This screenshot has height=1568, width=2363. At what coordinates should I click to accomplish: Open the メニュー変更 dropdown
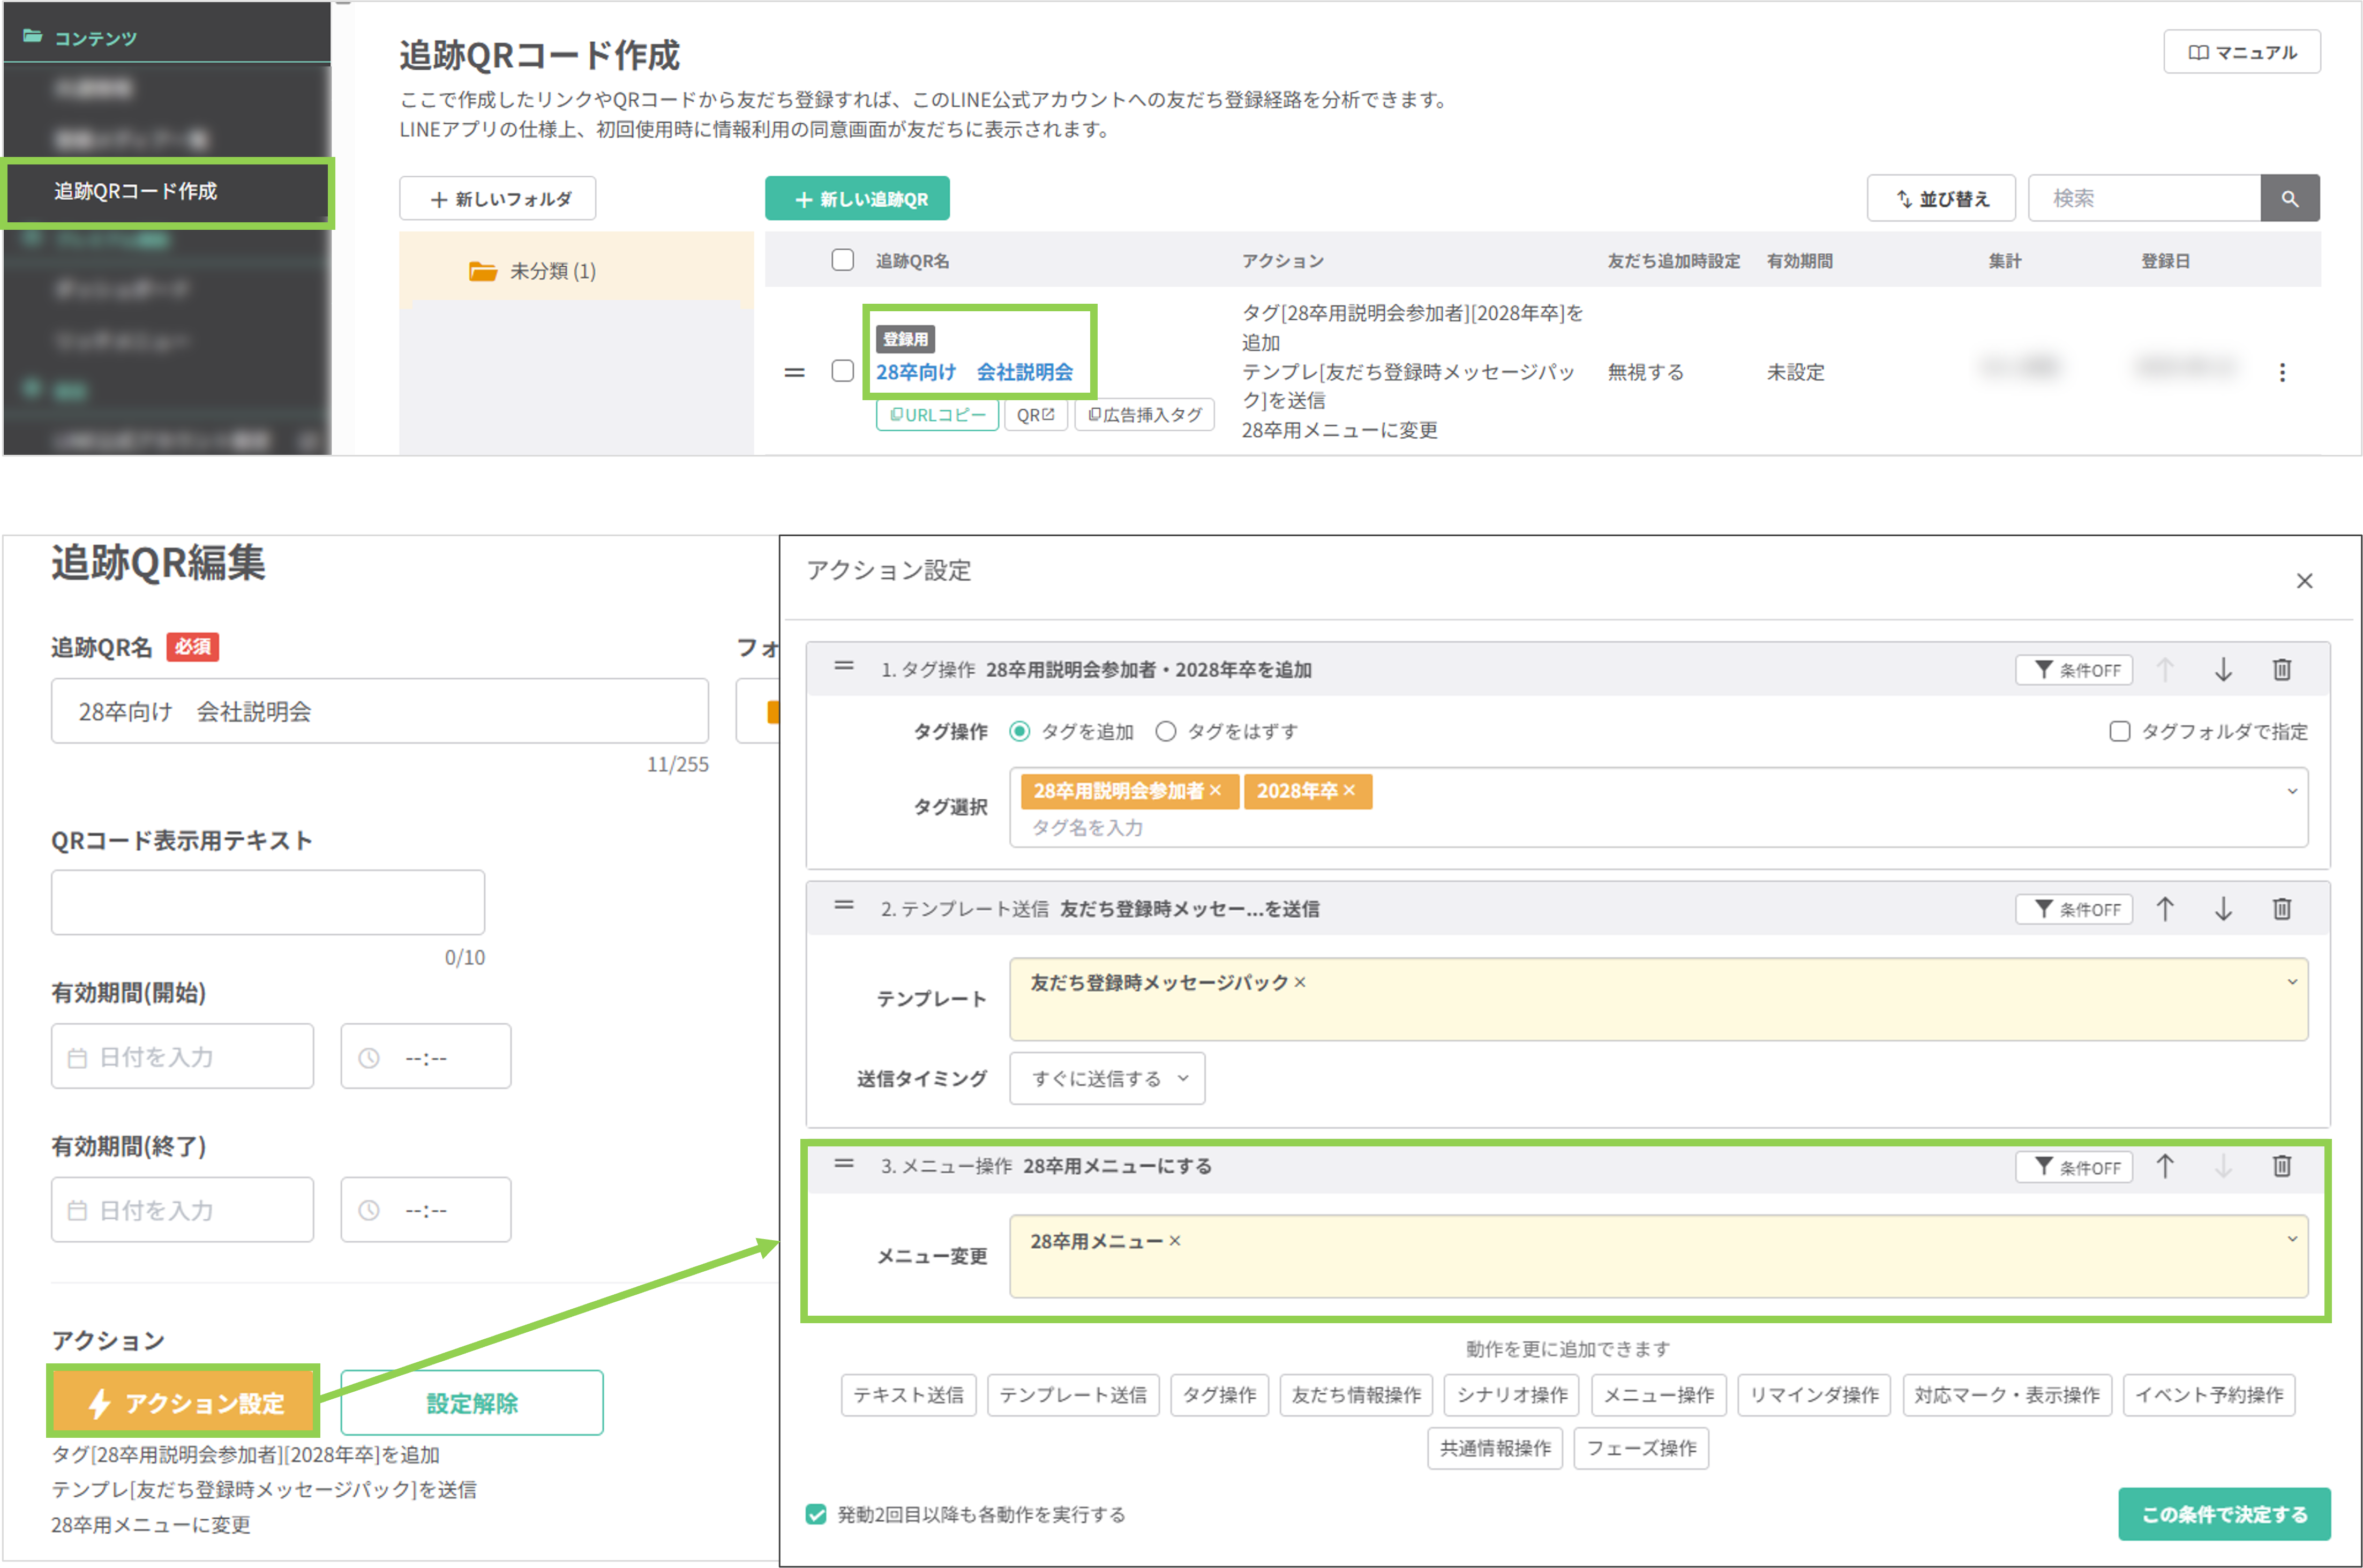click(x=2292, y=1239)
